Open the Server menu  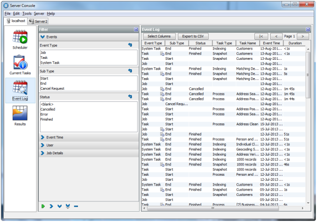pos(39,14)
